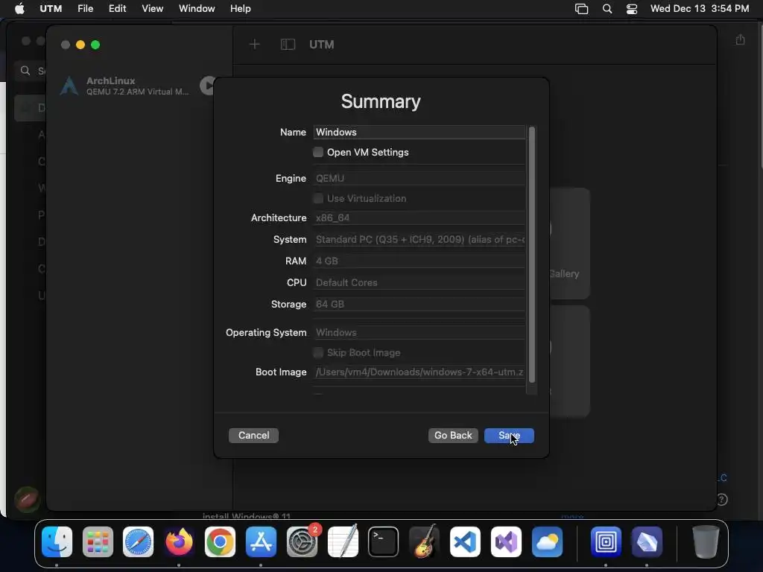Image resolution: width=763 pixels, height=572 pixels.
Task: Click the help question mark icon
Action: [x=722, y=500]
